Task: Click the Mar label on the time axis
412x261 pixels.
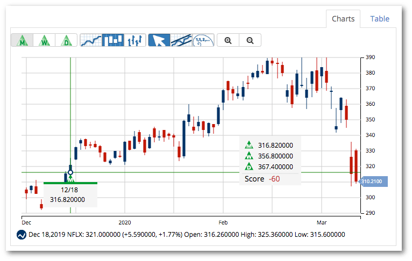Action: 322,223
